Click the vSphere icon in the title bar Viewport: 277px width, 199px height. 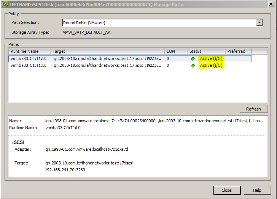5,4
